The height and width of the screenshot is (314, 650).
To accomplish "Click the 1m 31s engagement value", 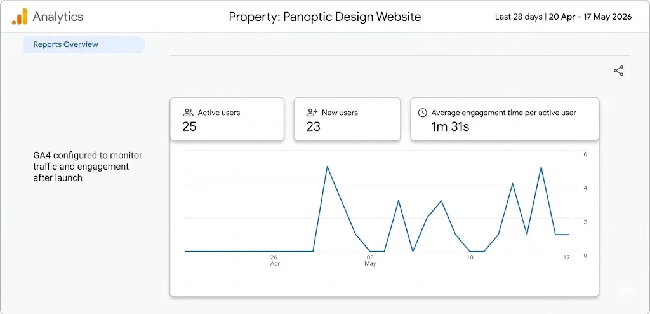I will point(450,126).
